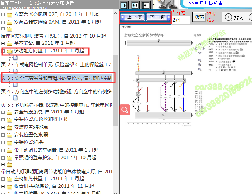The image size is (252, 194).
Task: Expand 双离合器变速箱 02E folder
Action: click(3, 15)
